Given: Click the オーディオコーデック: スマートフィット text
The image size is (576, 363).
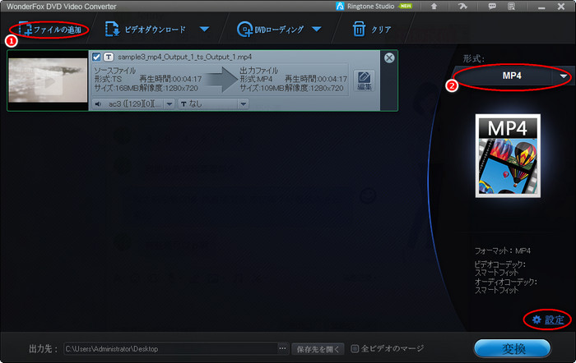Looking at the screenshot, I should pos(505,286).
